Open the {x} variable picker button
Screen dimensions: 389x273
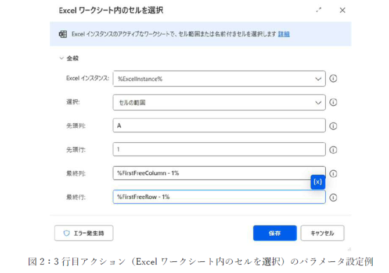click(x=318, y=182)
